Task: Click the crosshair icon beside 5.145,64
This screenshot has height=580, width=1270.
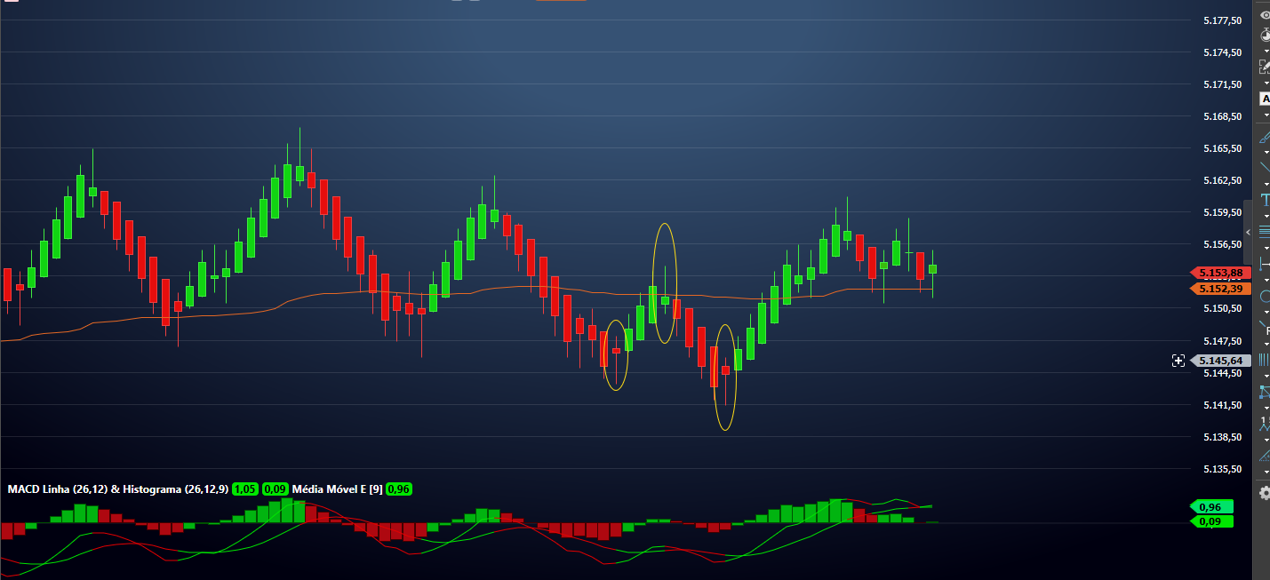Action: pos(1178,360)
